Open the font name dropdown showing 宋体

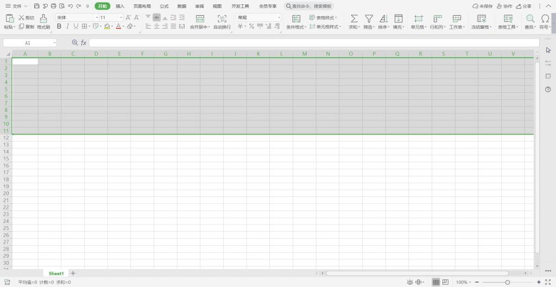click(x=76, y=17)
